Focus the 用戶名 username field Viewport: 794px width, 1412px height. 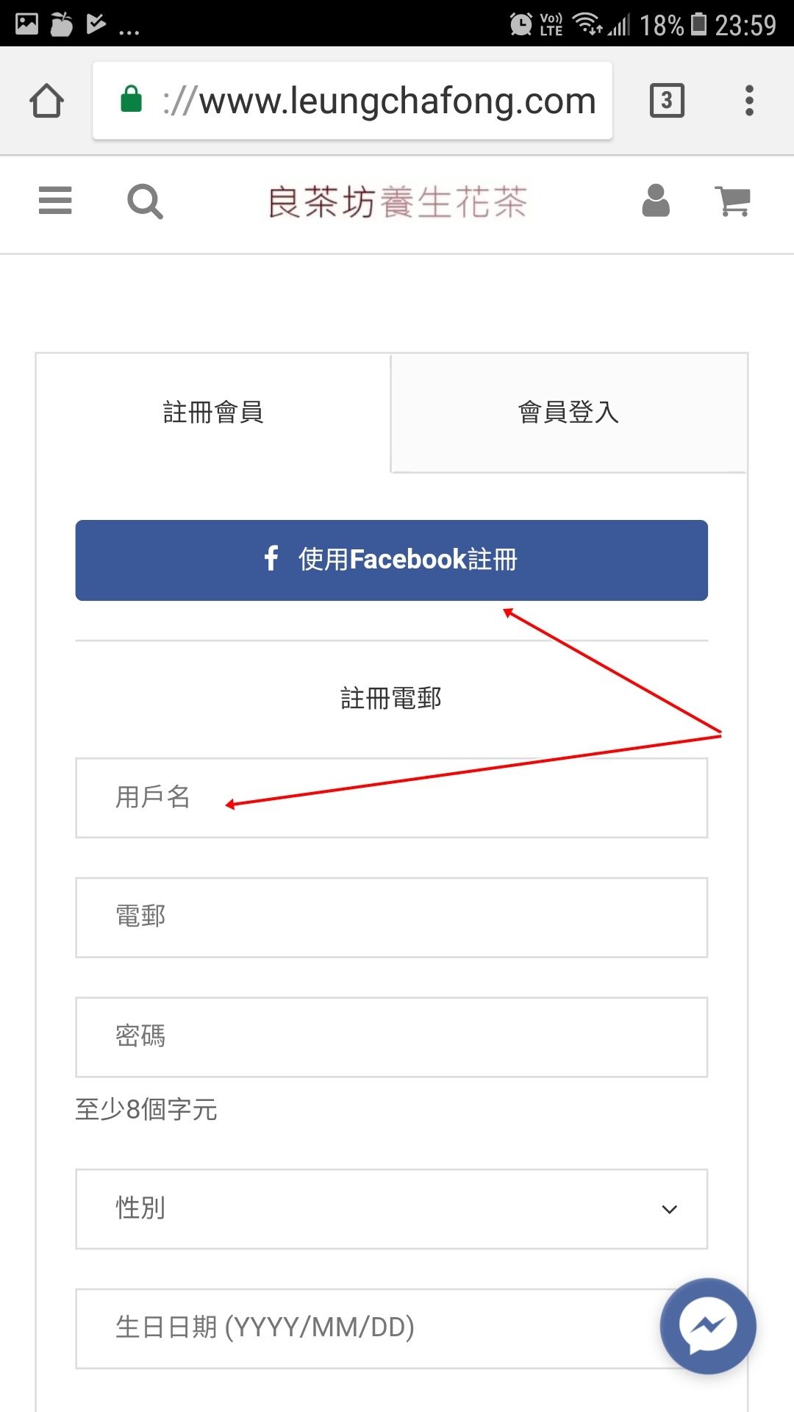tap(391, 798)
